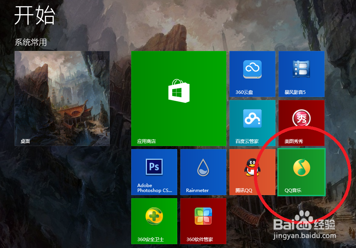This screenshot has width=356, height=248.
Task: Launch the 360云盘 tile
Action: 252,74
